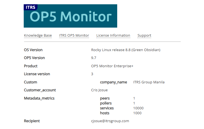204x129 pixels.
Task: Select the pollers metric label
Action: coord(106,103)
